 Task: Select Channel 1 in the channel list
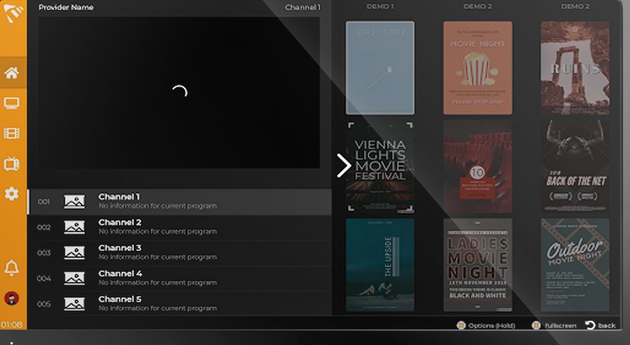click(x=179, y=201)
